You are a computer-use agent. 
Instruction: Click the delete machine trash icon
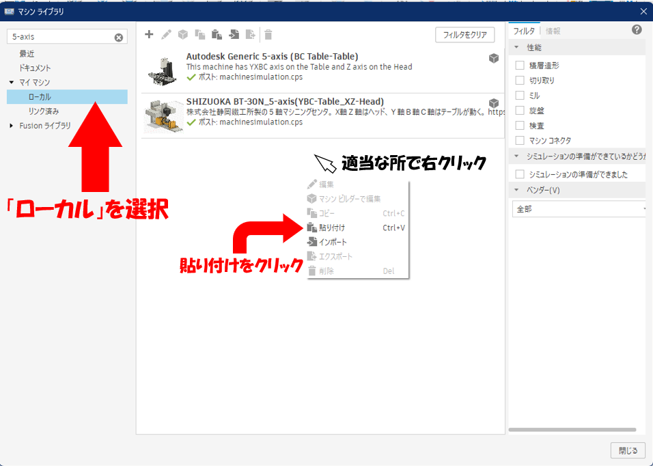[x=267, y=34]
